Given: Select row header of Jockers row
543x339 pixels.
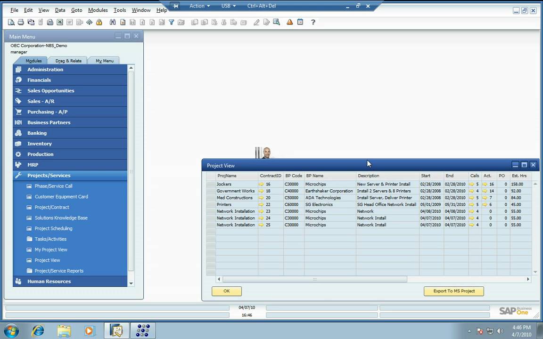Looking at the screenshot, I should point(211,185).
